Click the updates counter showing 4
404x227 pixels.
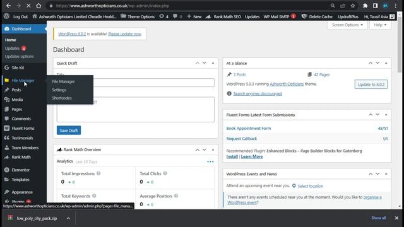pos(163,16)
